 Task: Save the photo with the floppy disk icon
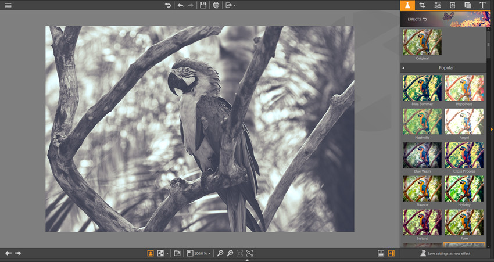203,5
